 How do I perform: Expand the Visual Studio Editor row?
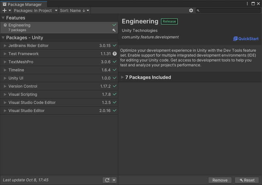pos(5,111)
